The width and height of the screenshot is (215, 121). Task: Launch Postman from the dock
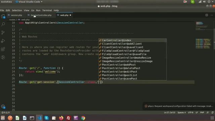click(10, 118)
